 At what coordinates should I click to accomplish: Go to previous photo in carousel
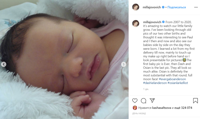pos(4,64)
